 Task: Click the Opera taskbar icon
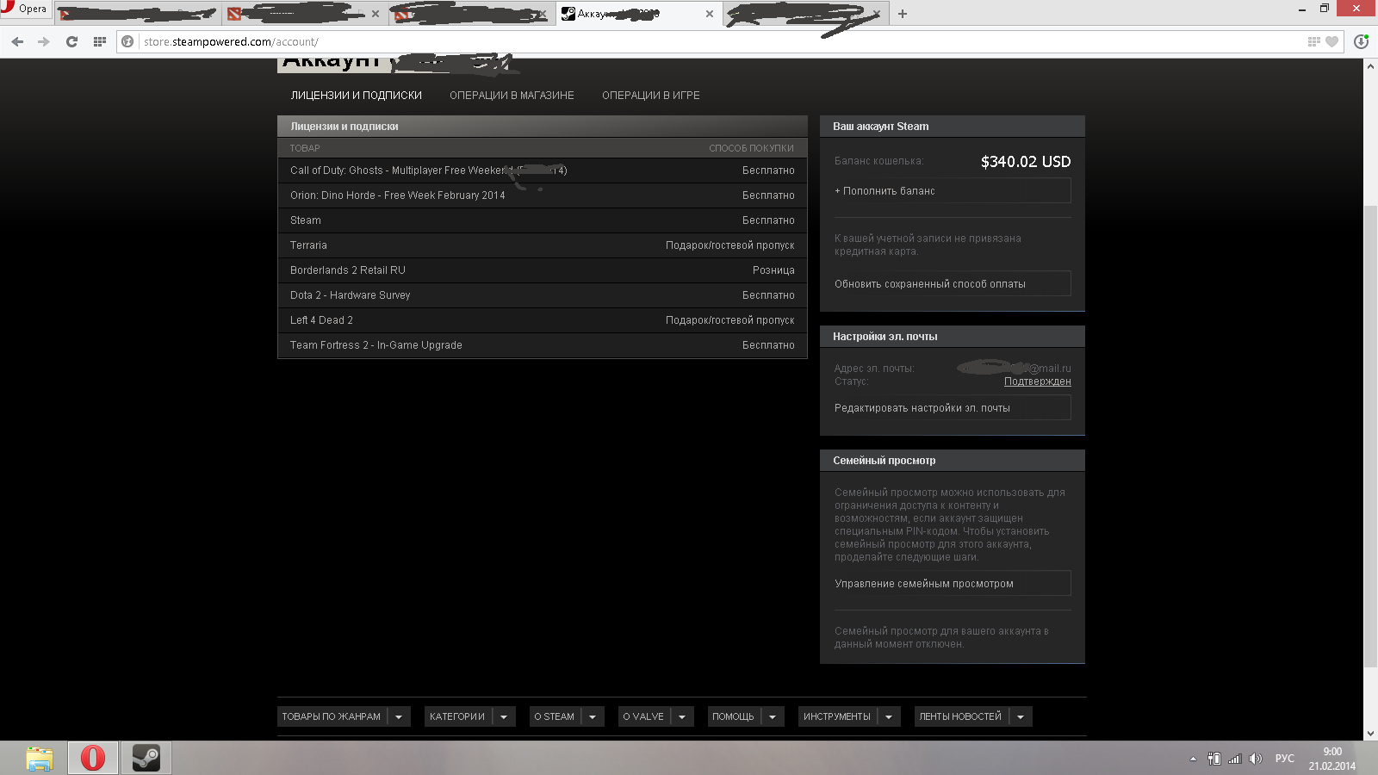pos(93,758)
